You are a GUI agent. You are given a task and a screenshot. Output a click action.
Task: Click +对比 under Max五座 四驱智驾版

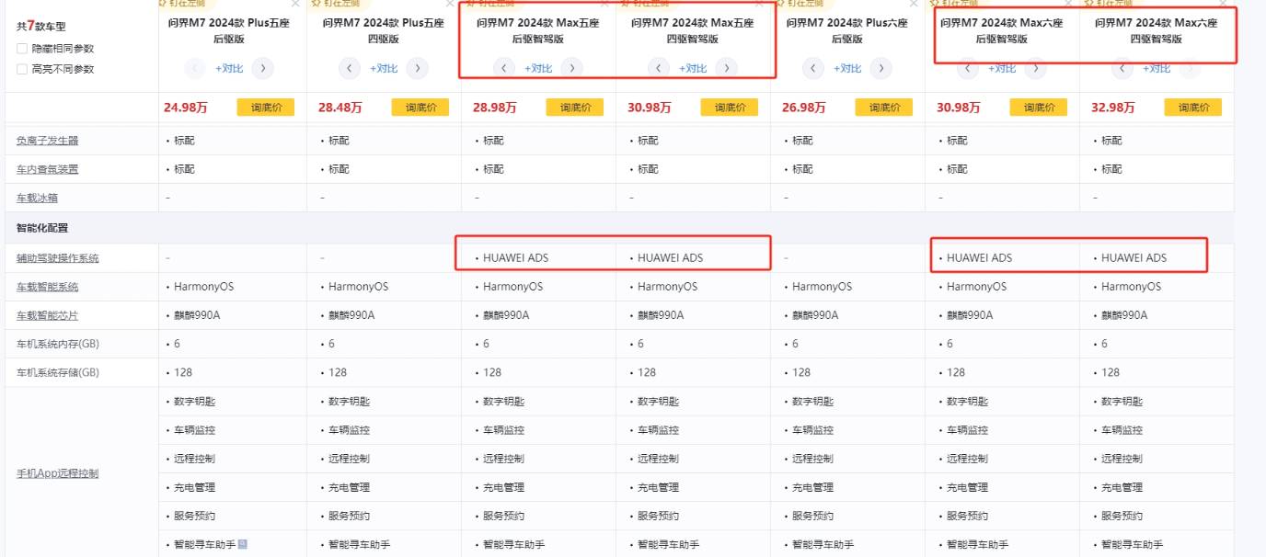tap(693, 68)
